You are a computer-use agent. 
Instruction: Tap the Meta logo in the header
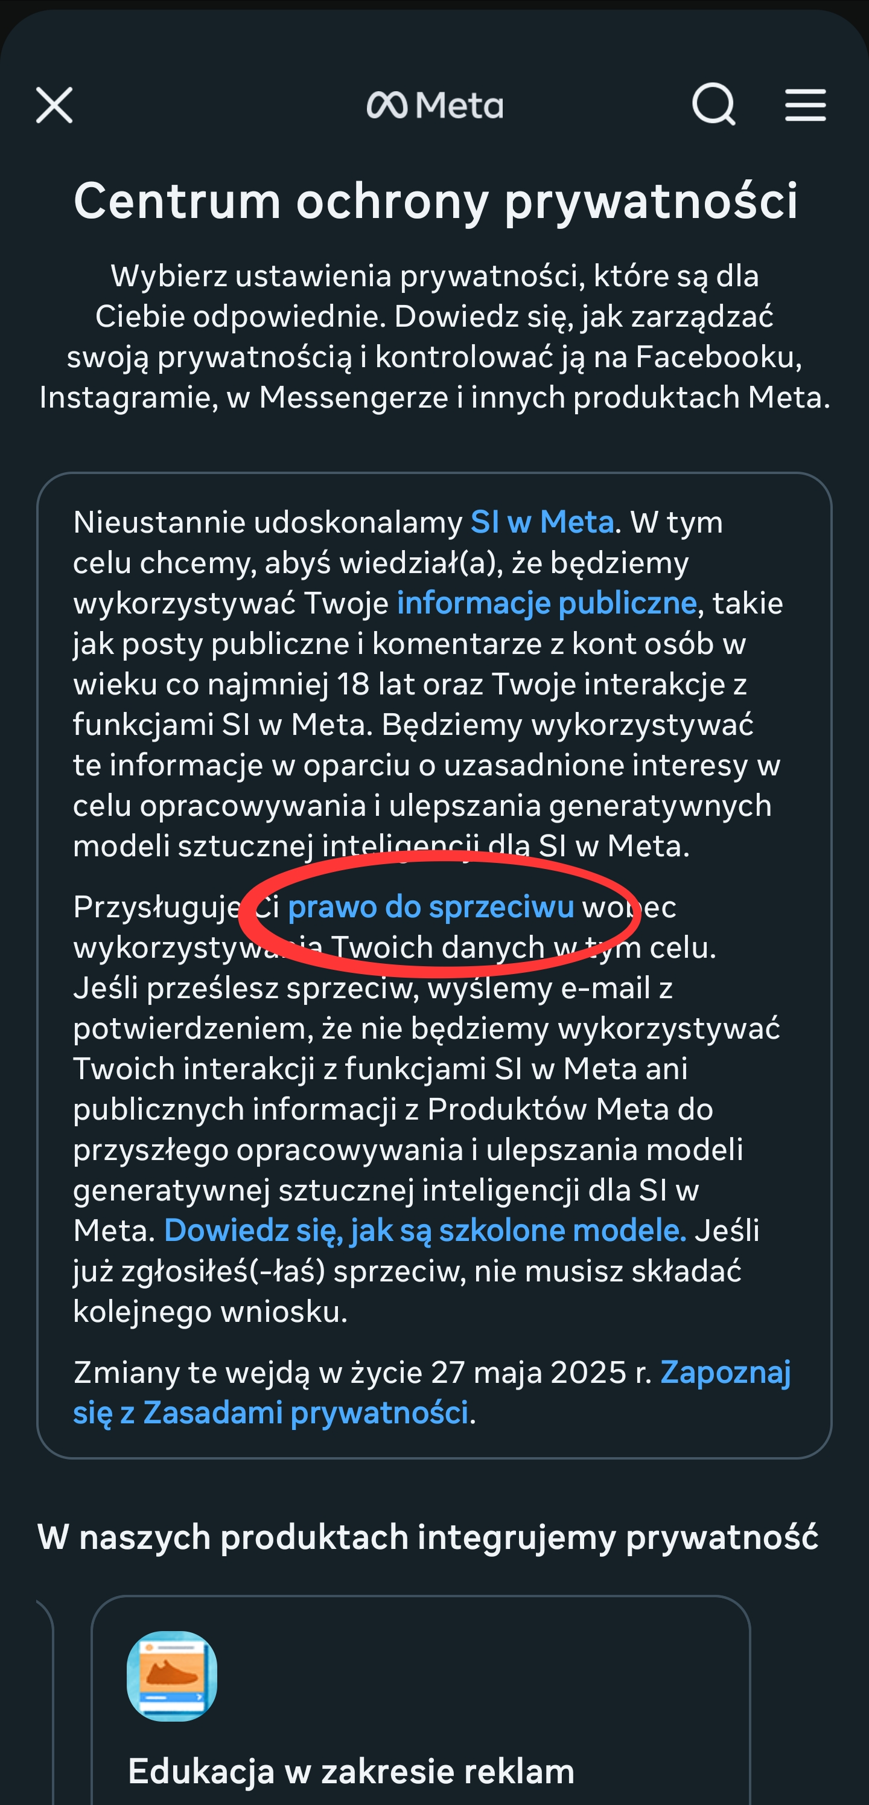coord(435,106)
